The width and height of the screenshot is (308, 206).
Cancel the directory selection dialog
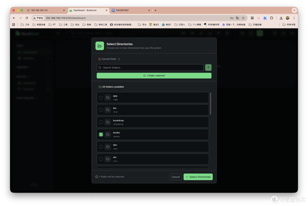click(175, 177)
